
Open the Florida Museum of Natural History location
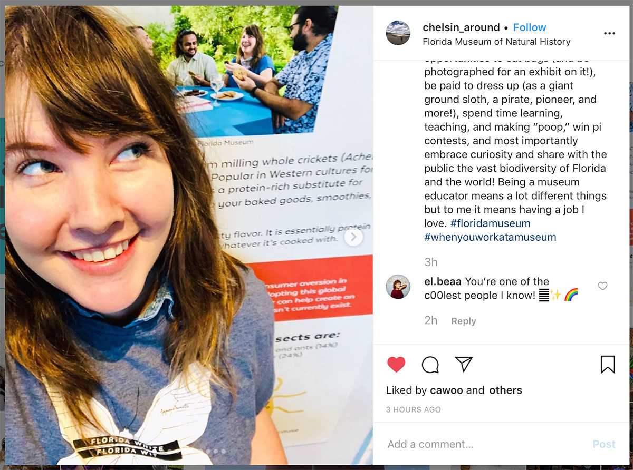(496, 42)
